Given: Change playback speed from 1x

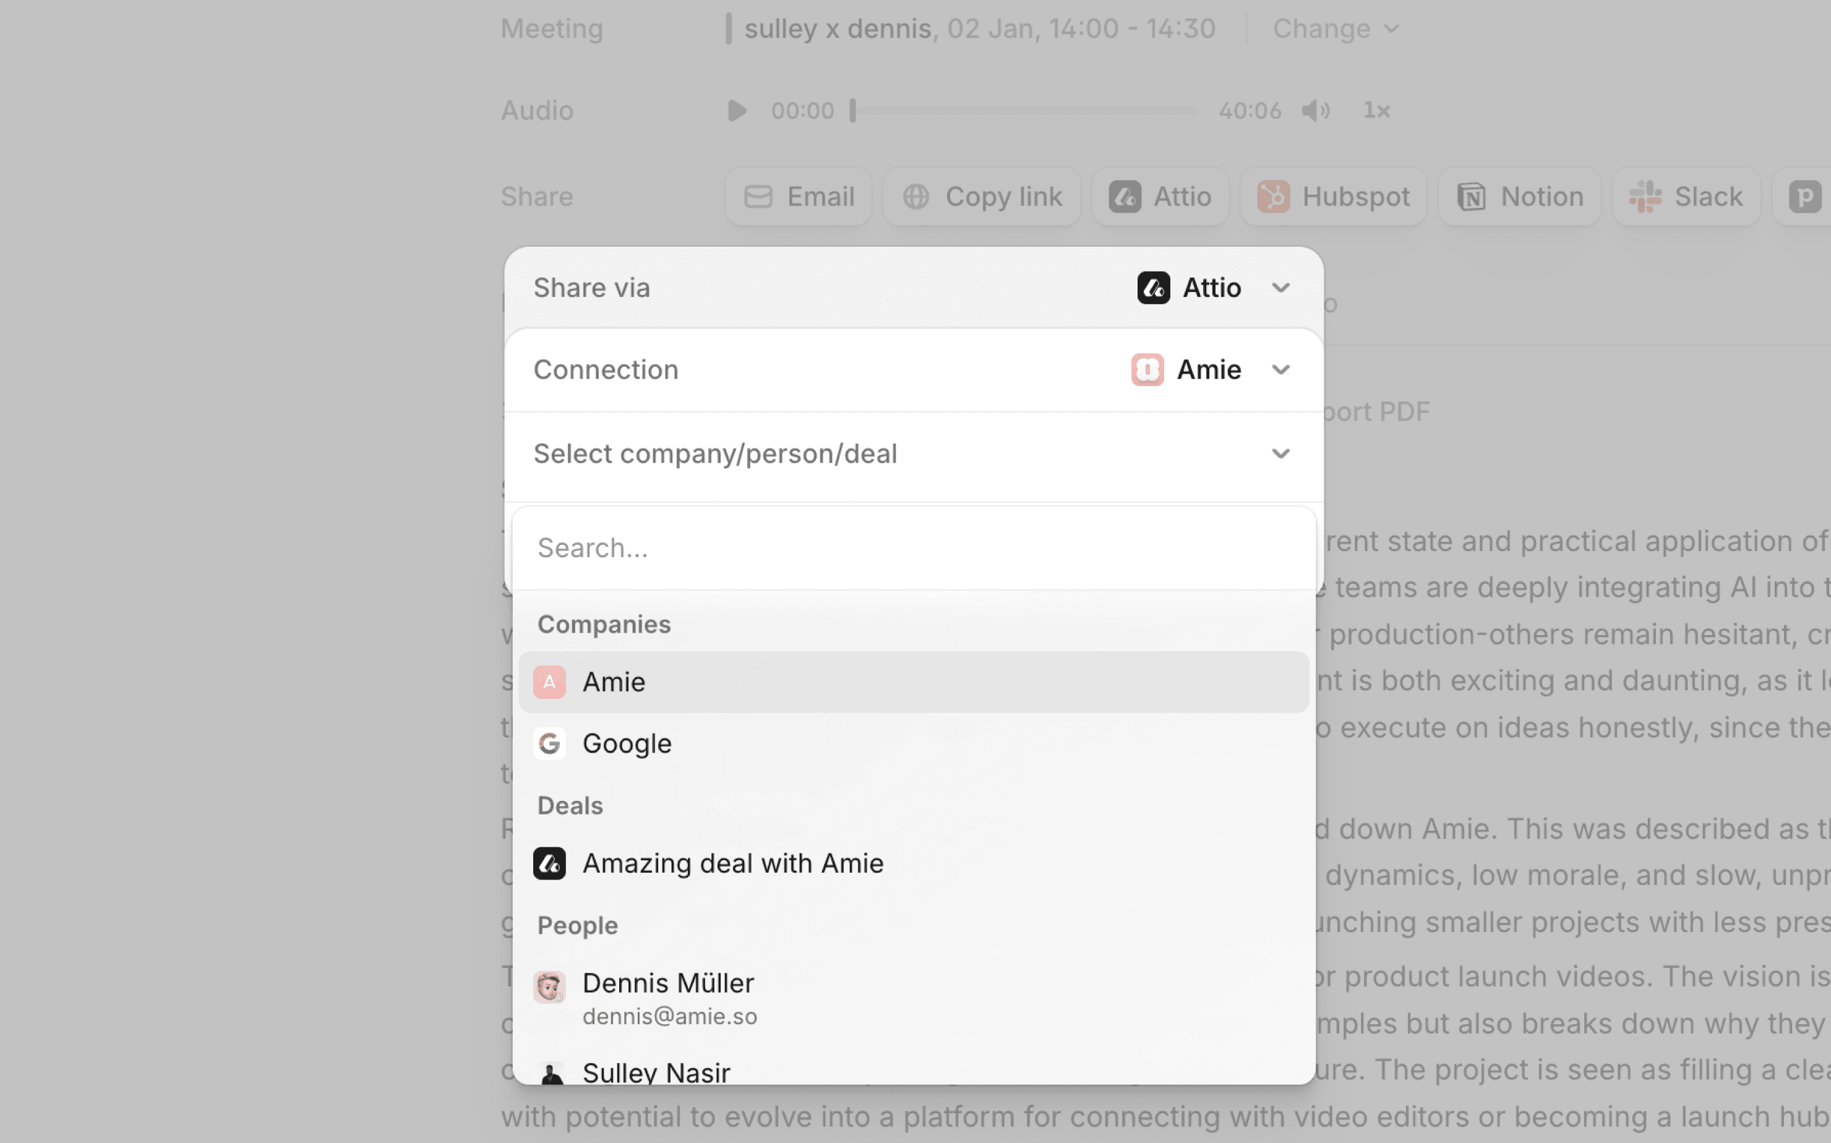Looking at the screenshot, I should tap(1376, 111).
